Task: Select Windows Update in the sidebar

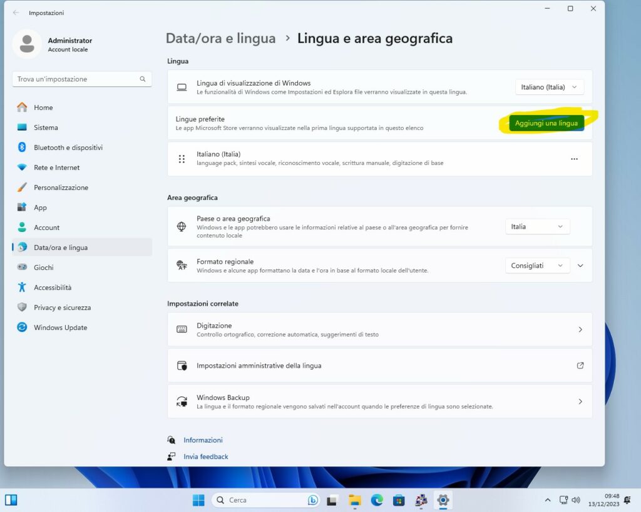Action: (60, 328)
